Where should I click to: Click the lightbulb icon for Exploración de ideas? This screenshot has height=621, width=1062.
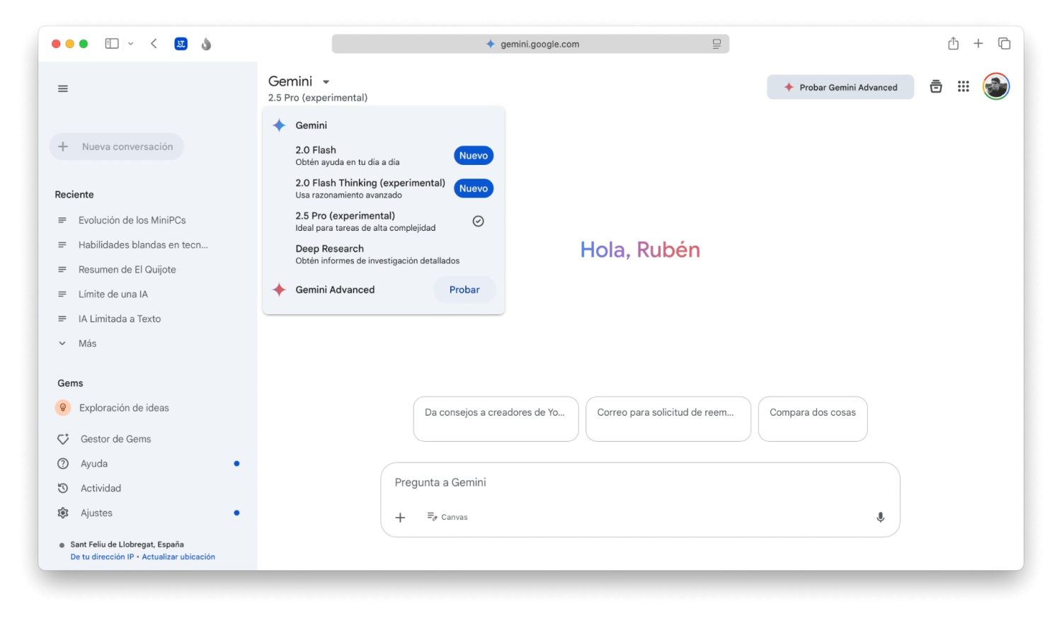click(63, 408)
